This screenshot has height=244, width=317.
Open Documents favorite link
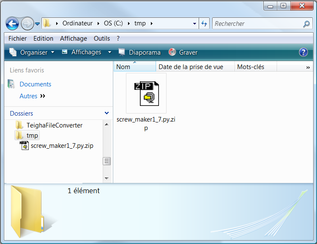(36, 84)
